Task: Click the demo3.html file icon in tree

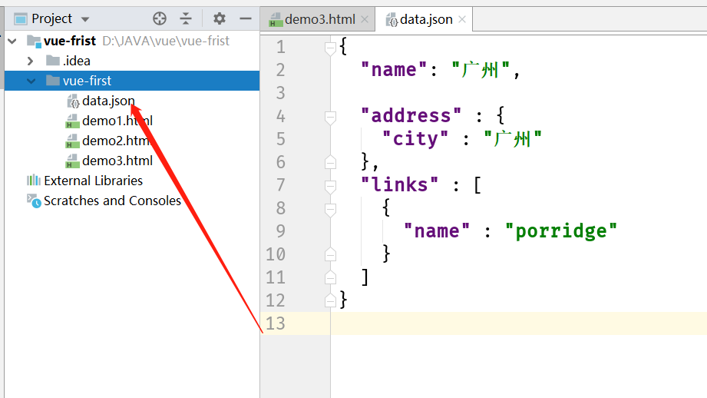Action: [x=72, y=161]
